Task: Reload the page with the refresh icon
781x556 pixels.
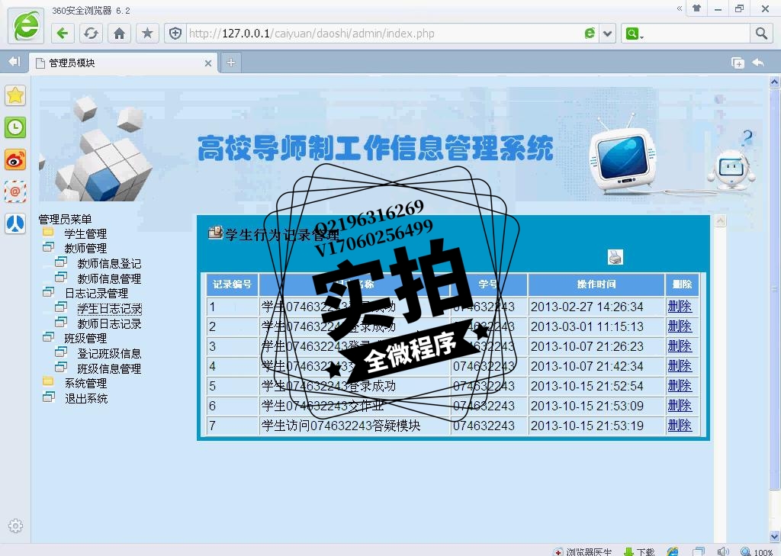Action: tap(91, 34)
